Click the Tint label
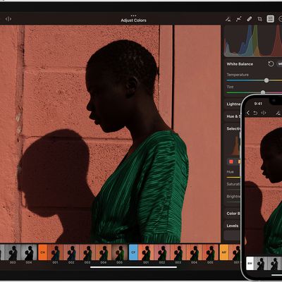 [x=230, y=87]
